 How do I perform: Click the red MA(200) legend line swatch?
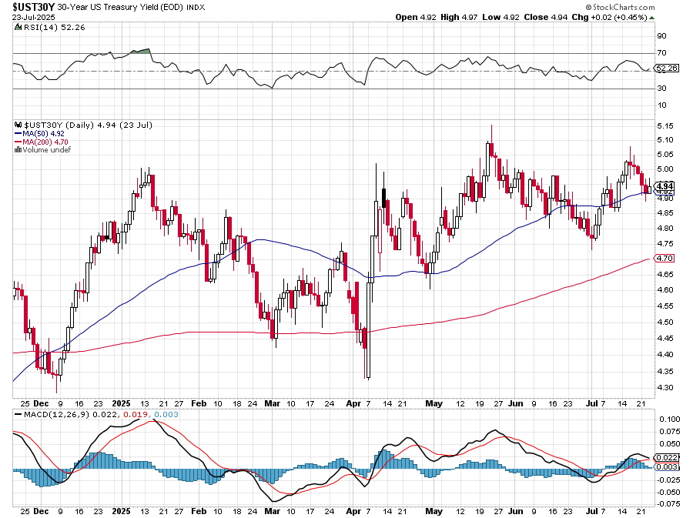coord(19,141)
